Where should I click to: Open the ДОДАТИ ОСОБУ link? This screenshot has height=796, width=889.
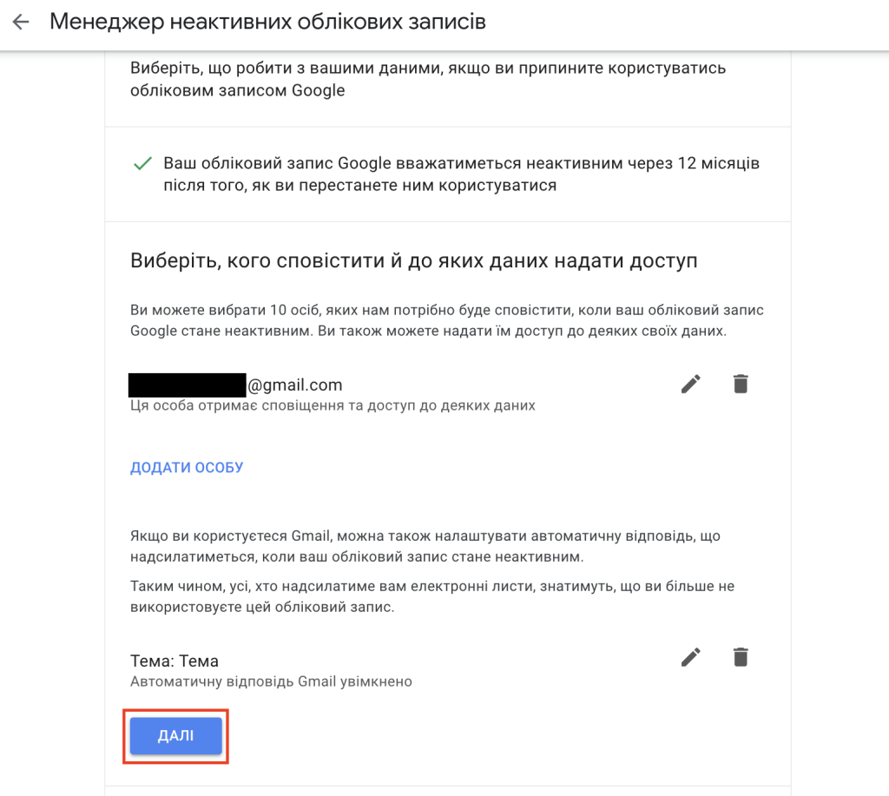coord(187,467)
